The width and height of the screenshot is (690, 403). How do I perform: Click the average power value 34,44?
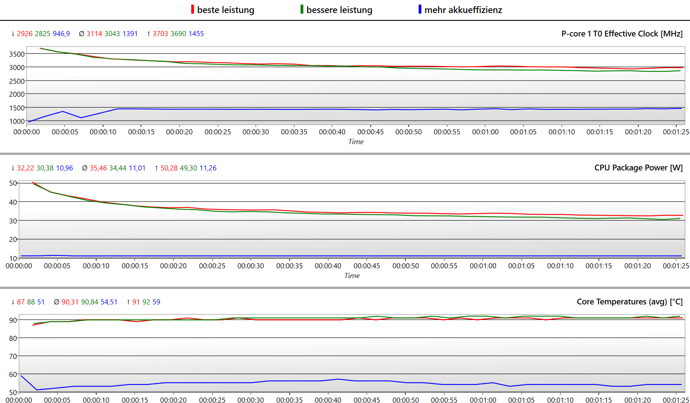click(x=118, y=168)
